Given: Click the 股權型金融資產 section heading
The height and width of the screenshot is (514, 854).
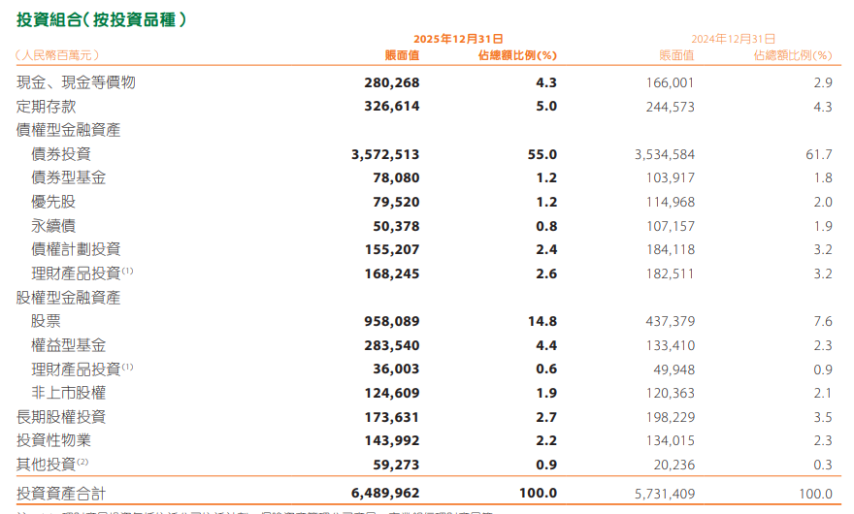Looking at the screenshot, I should point(69,298).
